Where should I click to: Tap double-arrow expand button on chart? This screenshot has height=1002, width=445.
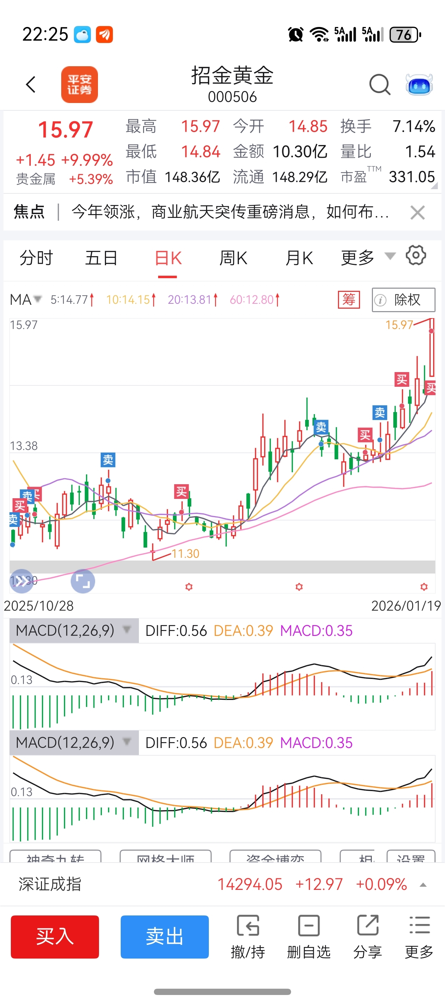(x=21, y=581)
